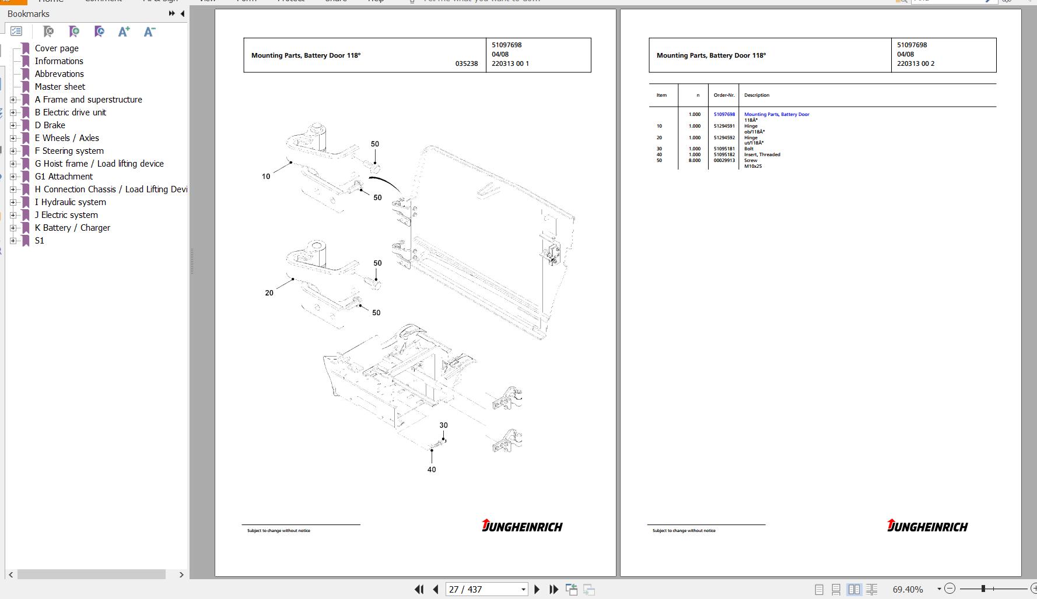Click the bookmarks horizontal scrollbar thumb
This screenshot has width=1037, height=599.
(92, 575)
